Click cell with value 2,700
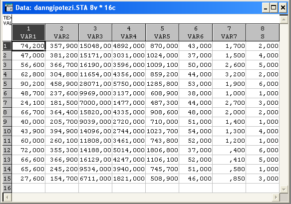 pos(229,103)
